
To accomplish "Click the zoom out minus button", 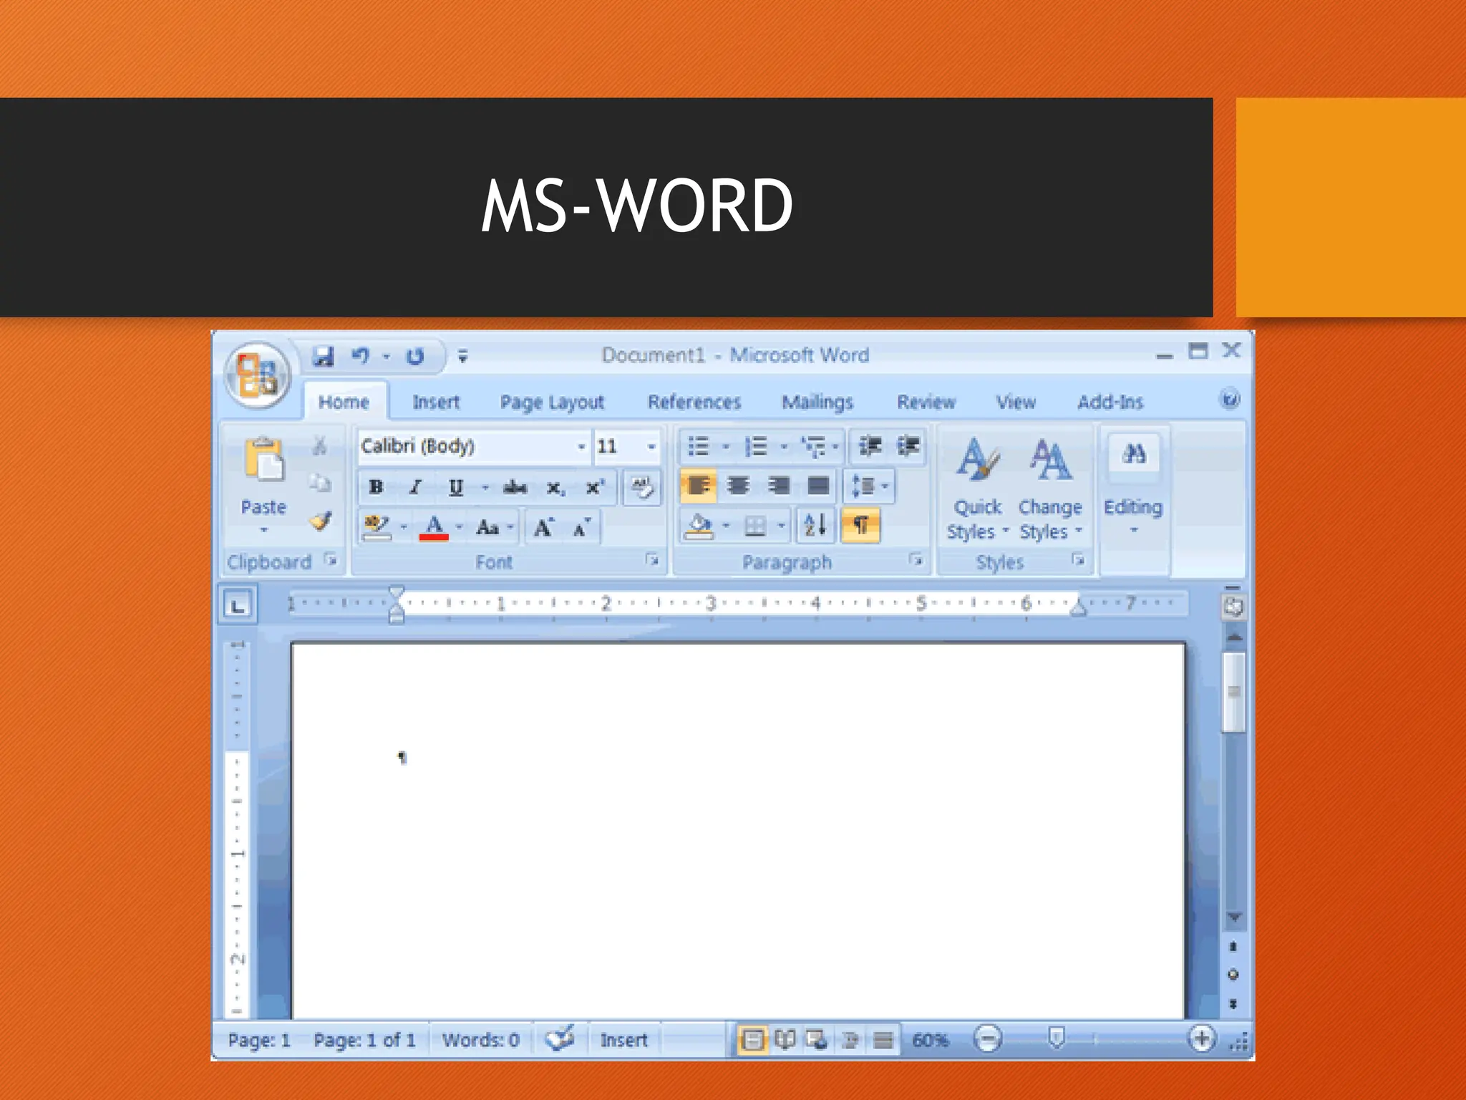I will tap(988, 1038).
